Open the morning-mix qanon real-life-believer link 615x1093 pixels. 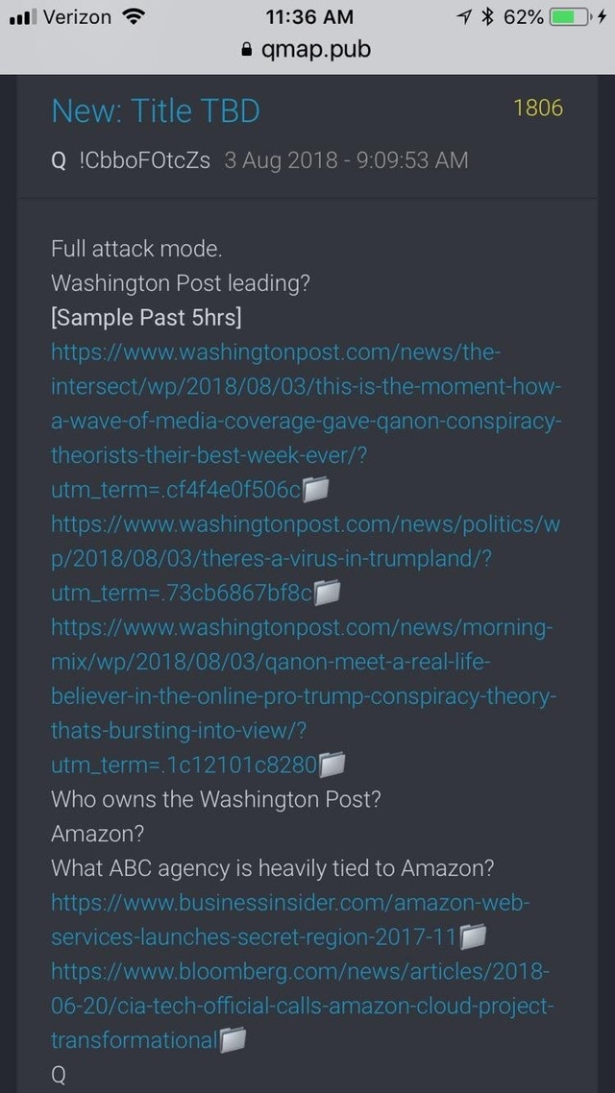pos(304,696)
